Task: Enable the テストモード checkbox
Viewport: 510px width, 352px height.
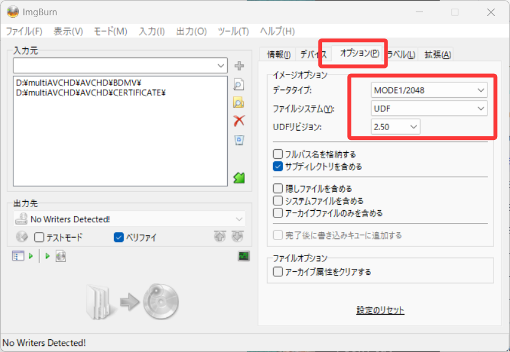Action: (x=39, y=237)
